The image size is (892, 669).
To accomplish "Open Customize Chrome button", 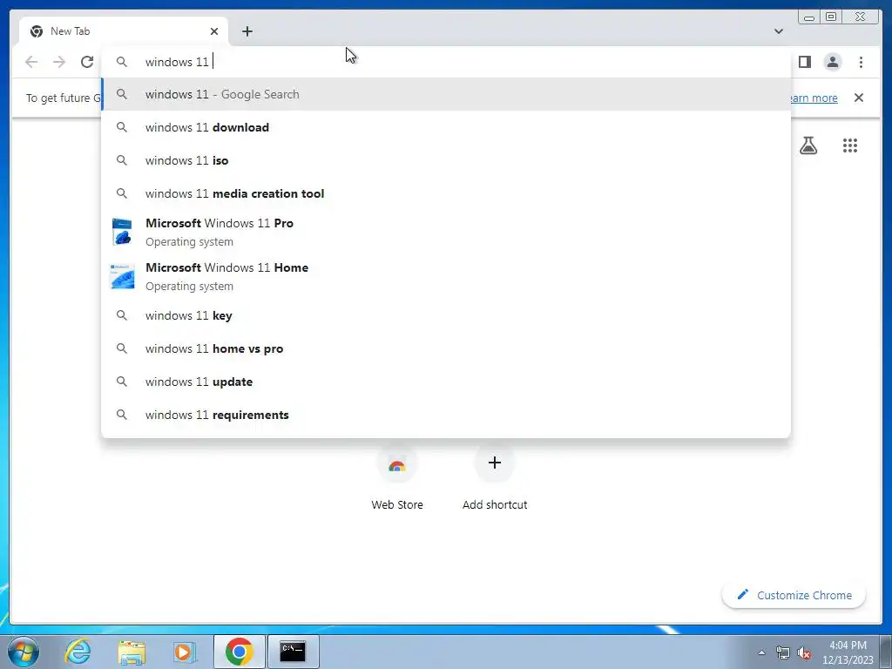I will pos(794,595).
